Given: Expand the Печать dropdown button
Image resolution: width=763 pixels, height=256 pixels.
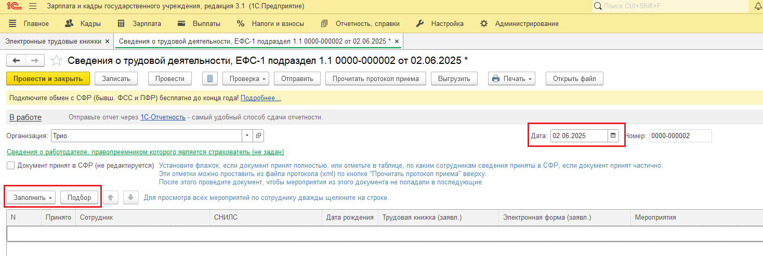Looking at the screenshot, I should (511, 79).
